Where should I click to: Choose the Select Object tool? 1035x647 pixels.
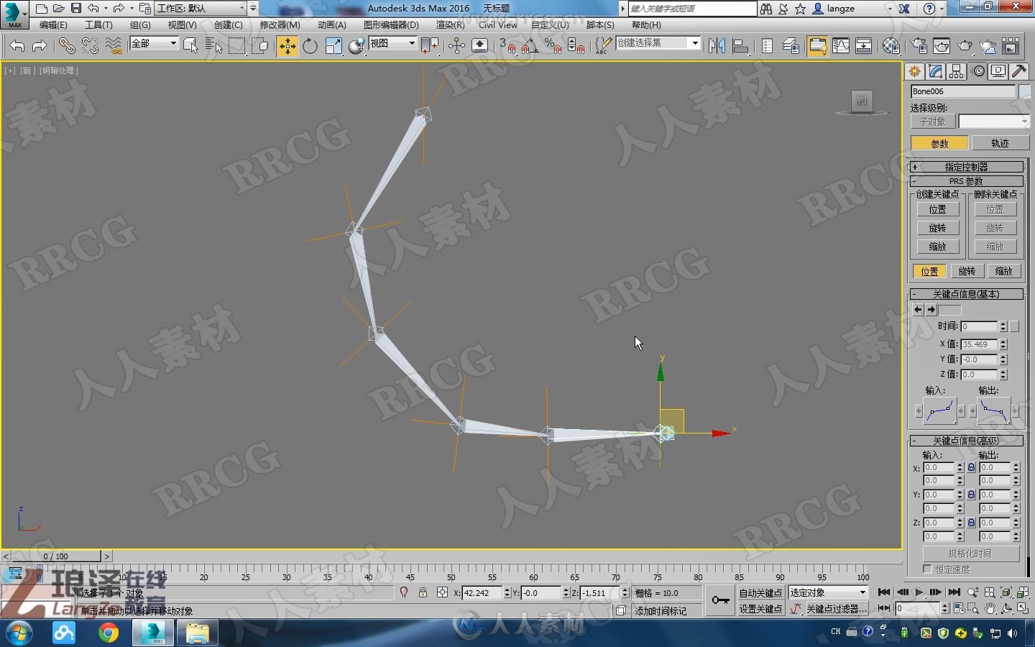tap(190, 46)
